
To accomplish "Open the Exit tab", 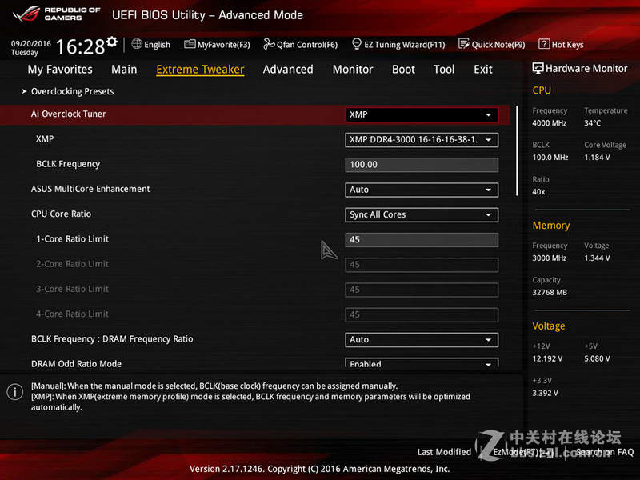I will [483, 70].
